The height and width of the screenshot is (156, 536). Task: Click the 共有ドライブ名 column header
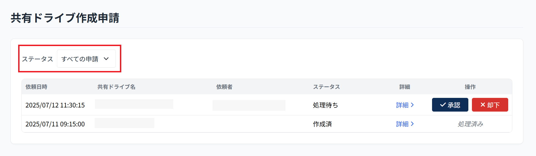pos(116,87)
